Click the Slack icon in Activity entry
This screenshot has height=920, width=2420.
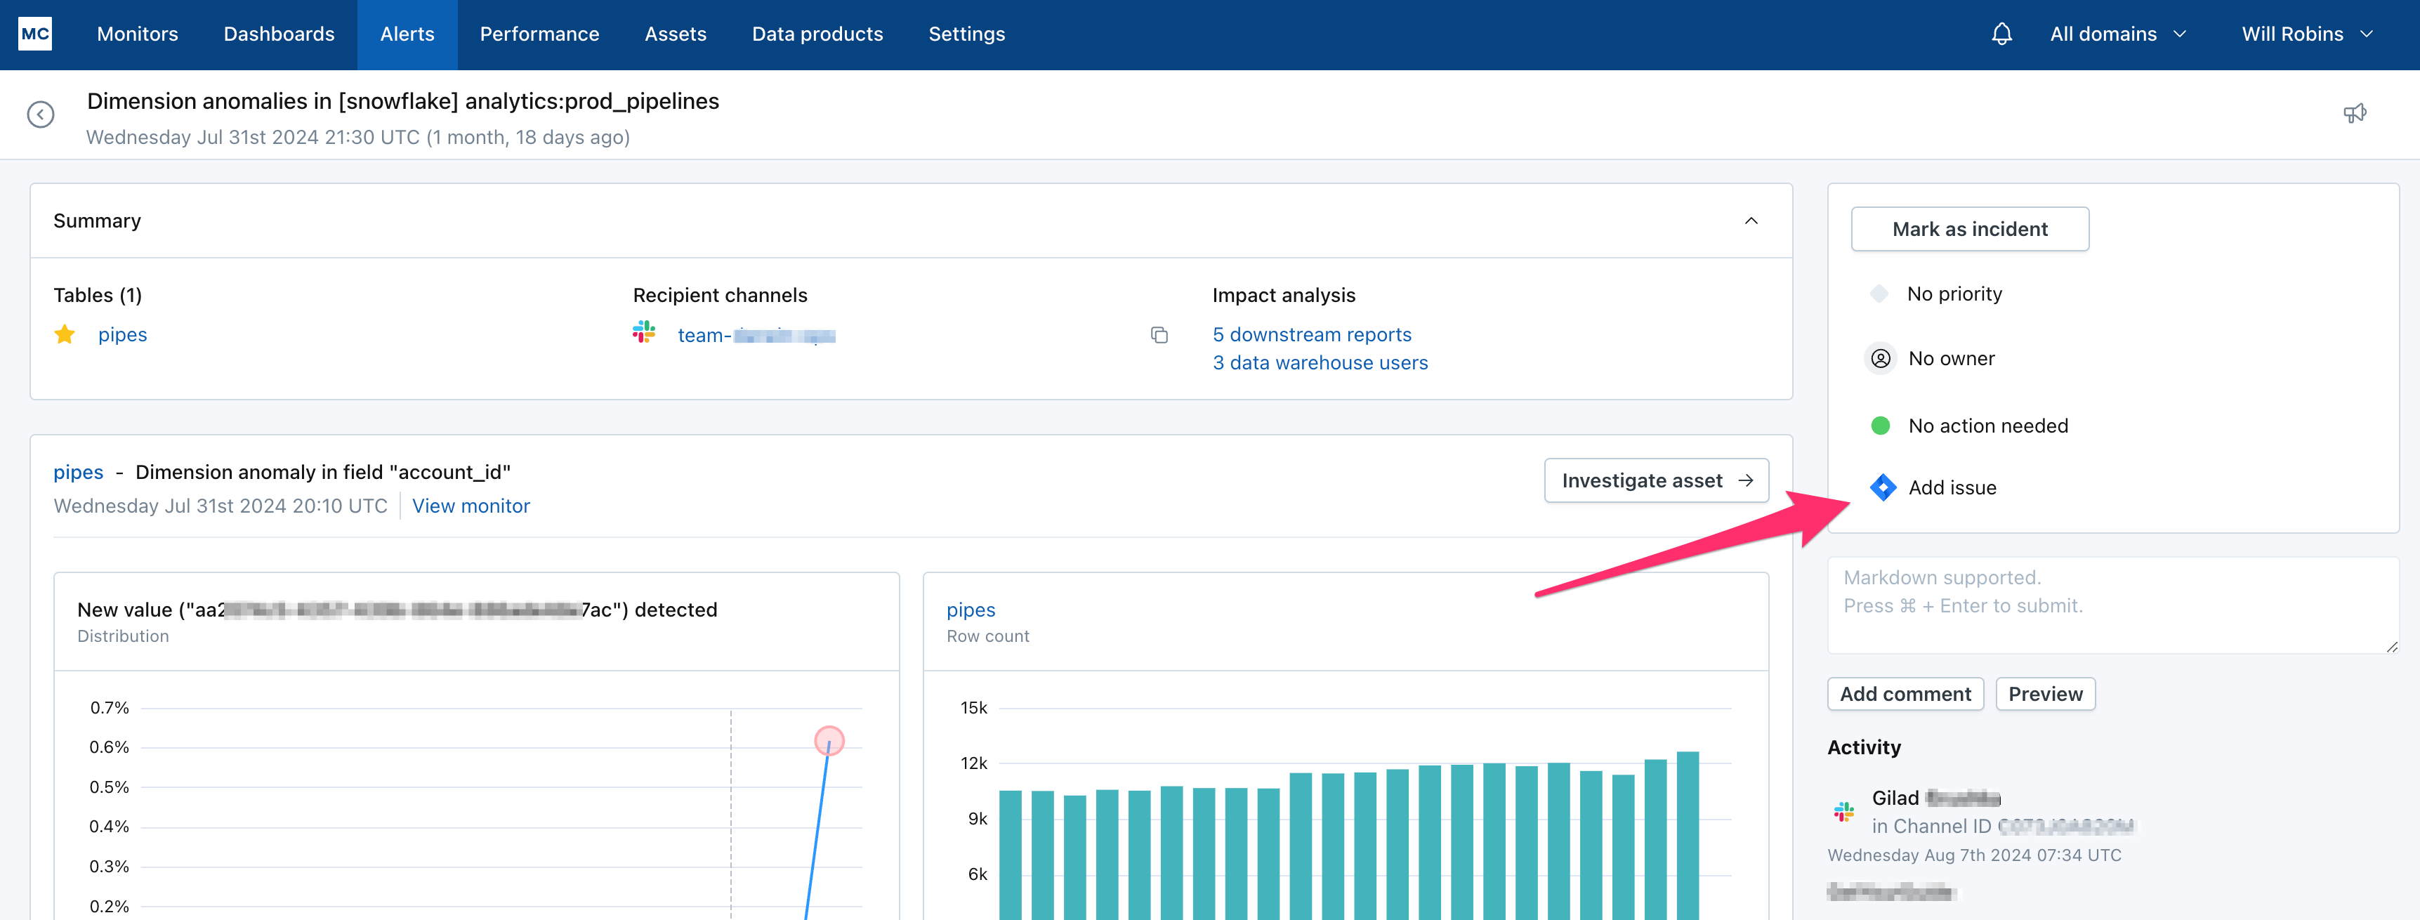(x=1843, y=811)
